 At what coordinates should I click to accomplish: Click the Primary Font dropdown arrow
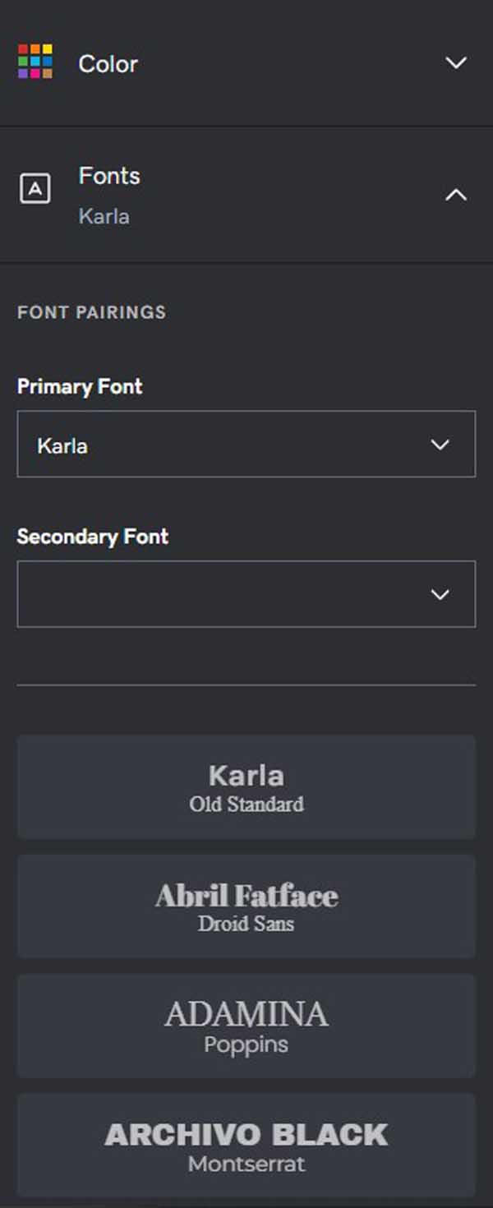pyautogui.click(x=440, y=445)
